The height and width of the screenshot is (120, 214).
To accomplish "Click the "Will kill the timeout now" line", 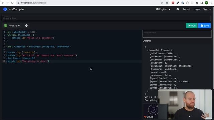I will 41,55.
